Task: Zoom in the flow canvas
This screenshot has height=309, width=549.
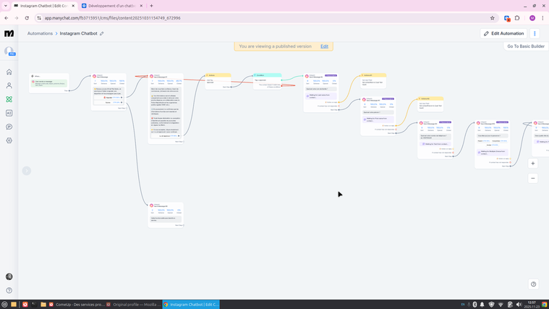Action: pyautogui.click(x=533, y=164)
